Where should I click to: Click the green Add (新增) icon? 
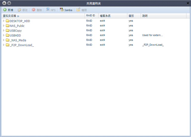(5, 10)
